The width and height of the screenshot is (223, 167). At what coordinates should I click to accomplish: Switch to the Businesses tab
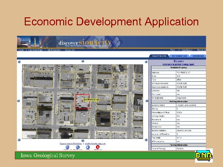pos(198,56)
